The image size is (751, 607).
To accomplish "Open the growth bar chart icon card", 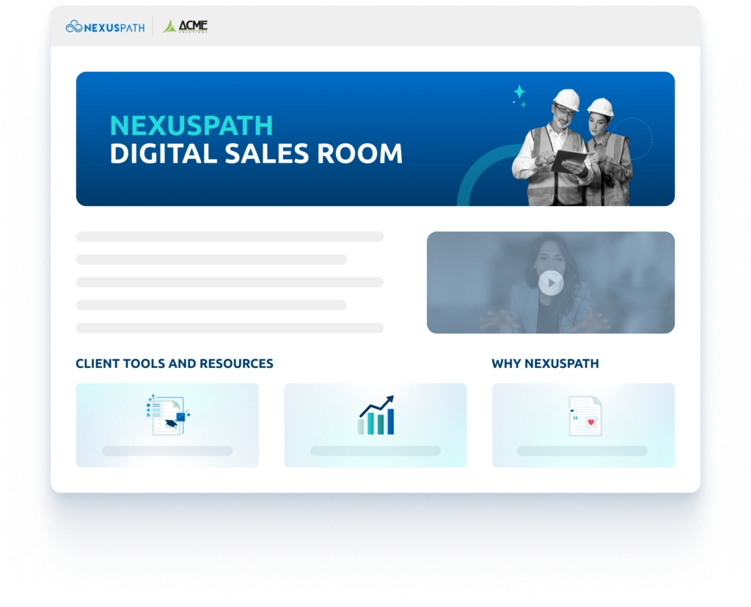I will 375,425.
